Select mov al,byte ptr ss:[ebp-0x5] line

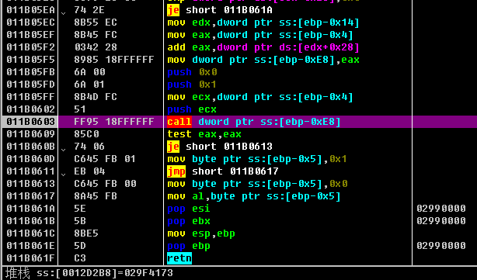[x=254, y=196]
